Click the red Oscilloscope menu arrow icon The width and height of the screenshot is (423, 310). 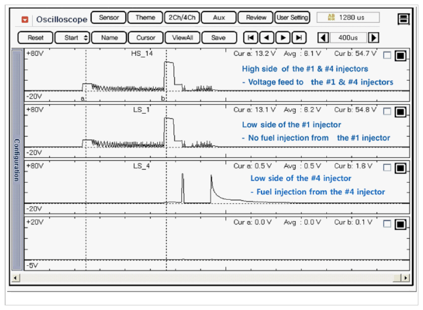coord(25,20)
